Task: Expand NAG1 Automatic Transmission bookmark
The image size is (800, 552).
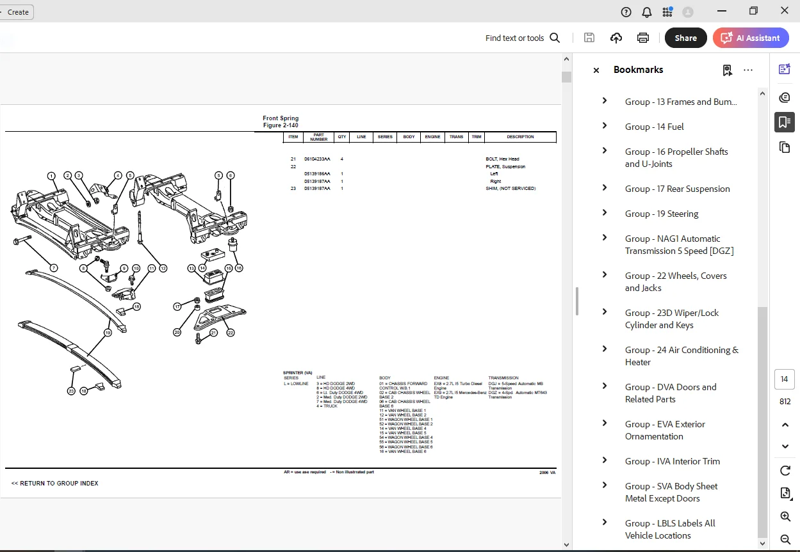Action: click(604, 237)
